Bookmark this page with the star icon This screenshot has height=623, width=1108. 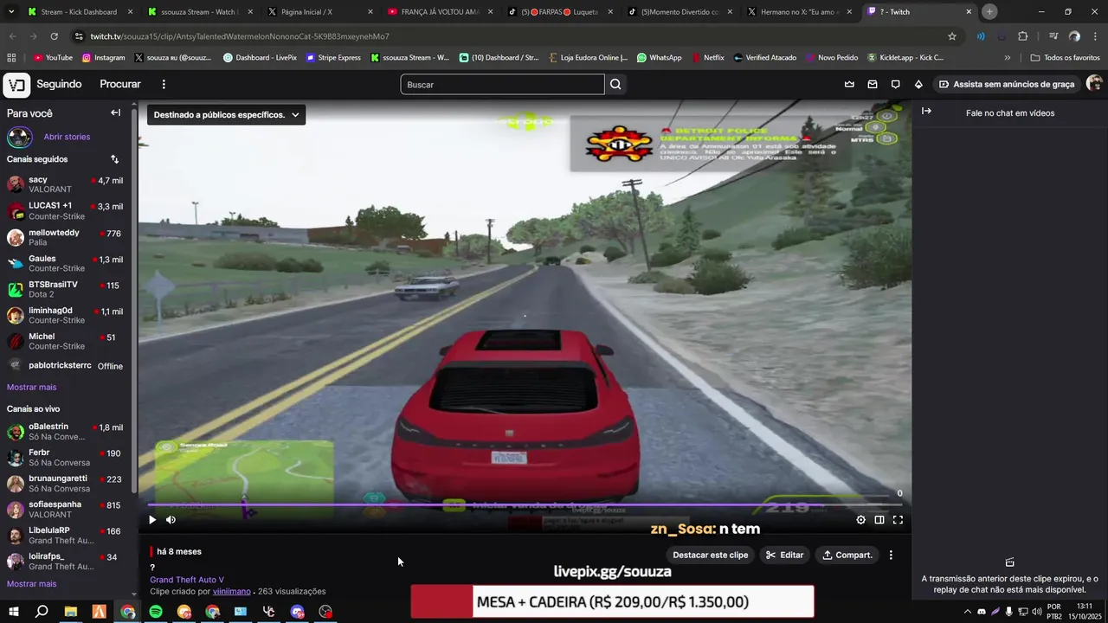tap(952, 36)
